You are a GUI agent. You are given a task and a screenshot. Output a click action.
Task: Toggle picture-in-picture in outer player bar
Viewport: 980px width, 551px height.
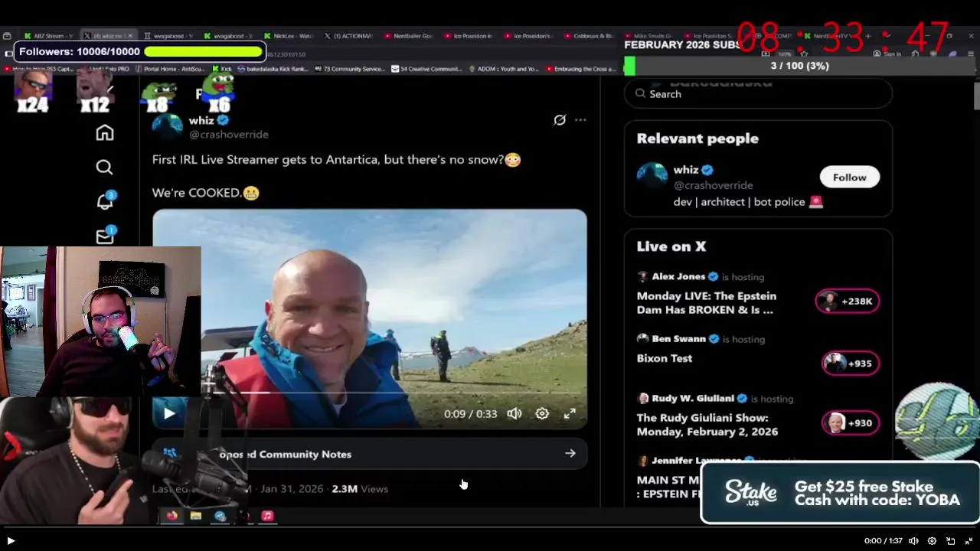click(x=951, y=540)
